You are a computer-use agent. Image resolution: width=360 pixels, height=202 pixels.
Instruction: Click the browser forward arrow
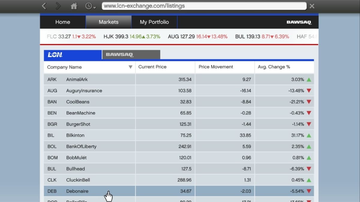58,6
